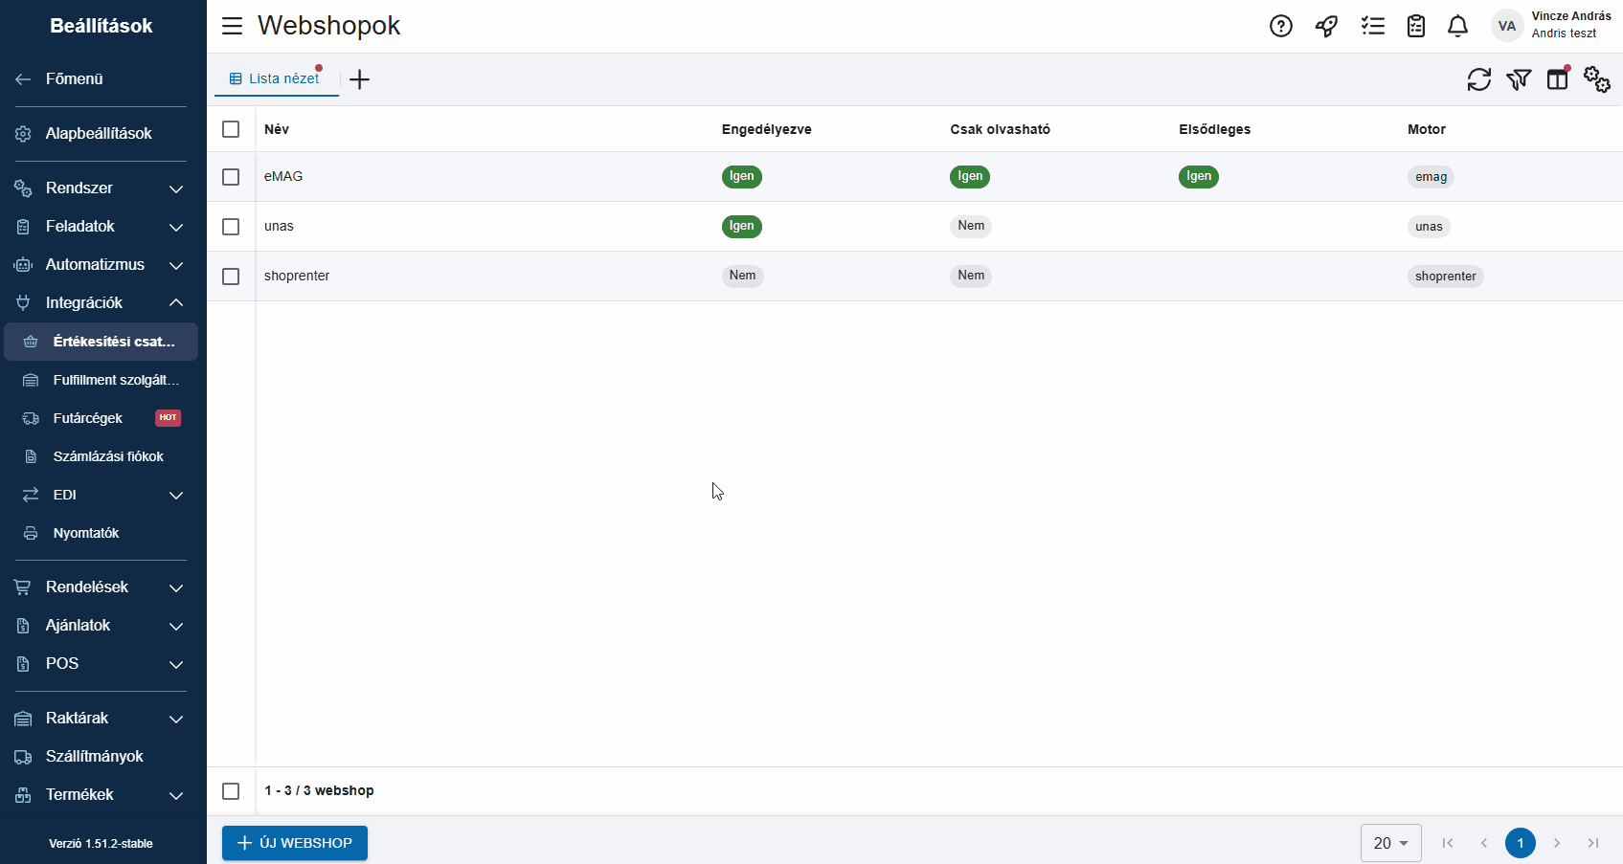1623x864 pixels.
Task: Open the rocket launch icon
Action: coord(1326,26)
